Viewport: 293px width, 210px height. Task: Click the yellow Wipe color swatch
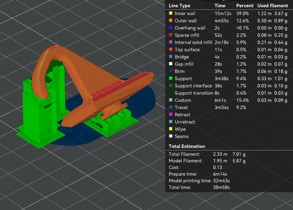tap(171, 129)
